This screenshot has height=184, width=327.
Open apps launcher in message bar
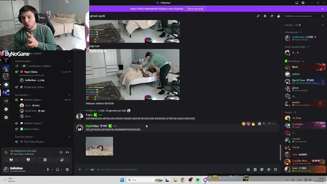point(276,169)
